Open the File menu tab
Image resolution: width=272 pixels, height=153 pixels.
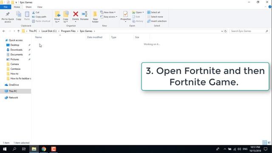pos(6,7)
